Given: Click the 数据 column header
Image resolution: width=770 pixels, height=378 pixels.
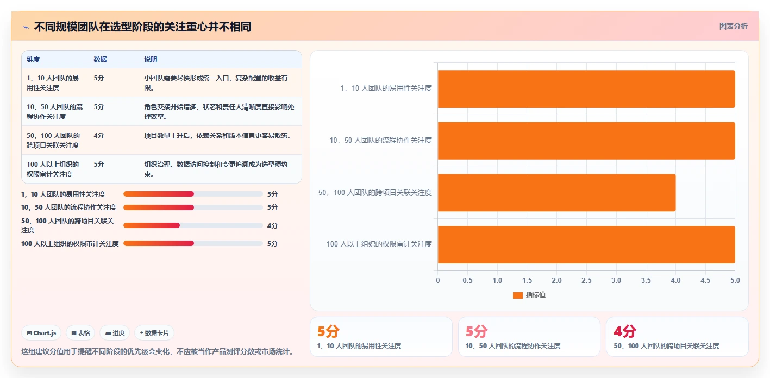Looking at the screenshot, I should tap(100, 60).
